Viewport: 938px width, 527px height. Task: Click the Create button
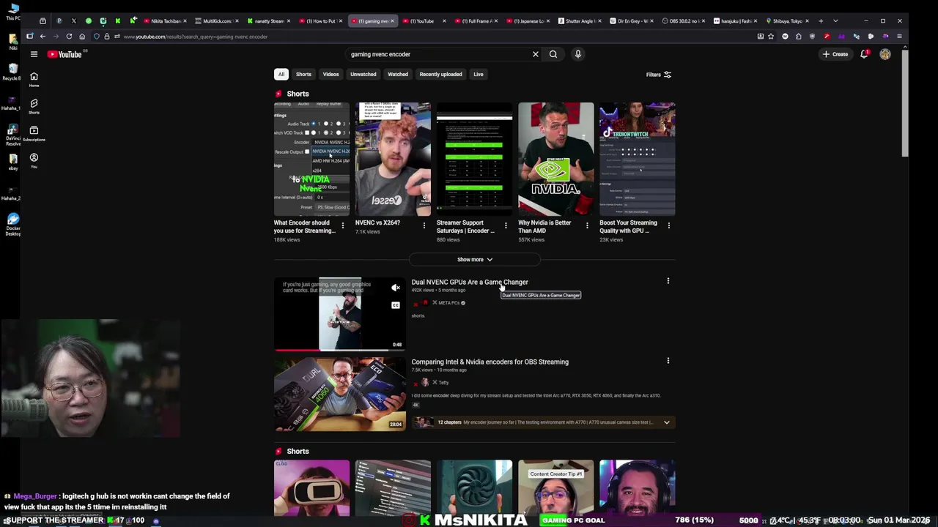(835, 54)
